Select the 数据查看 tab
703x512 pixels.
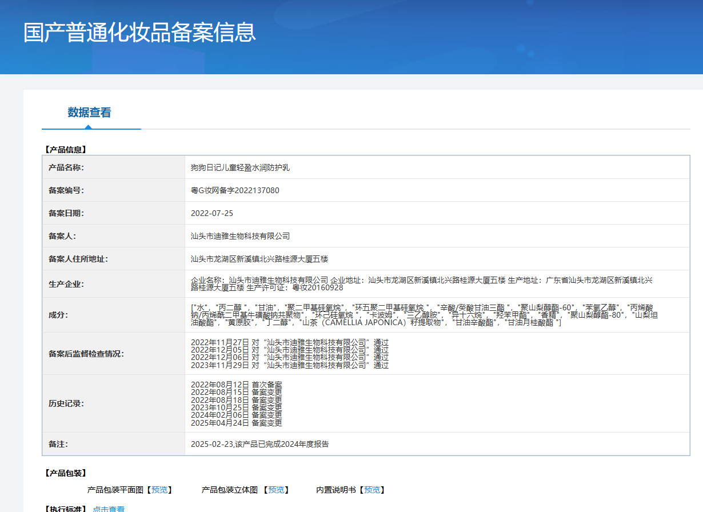tap(90, 113)
